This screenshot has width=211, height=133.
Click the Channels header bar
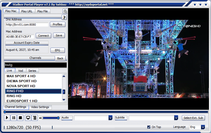point(29,58)
